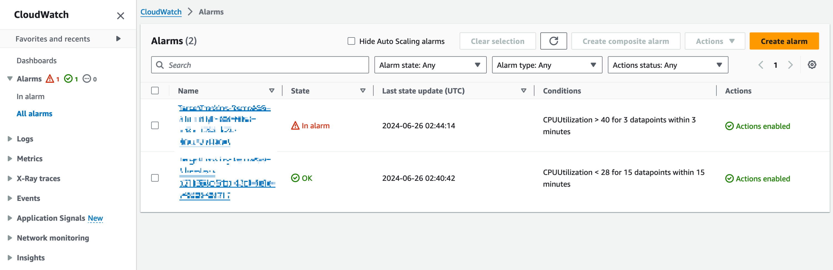Screen dimensions: 833x270
Task: Close the CloudWatch sidebar with the X icon
Action: [x=120, y=16]
